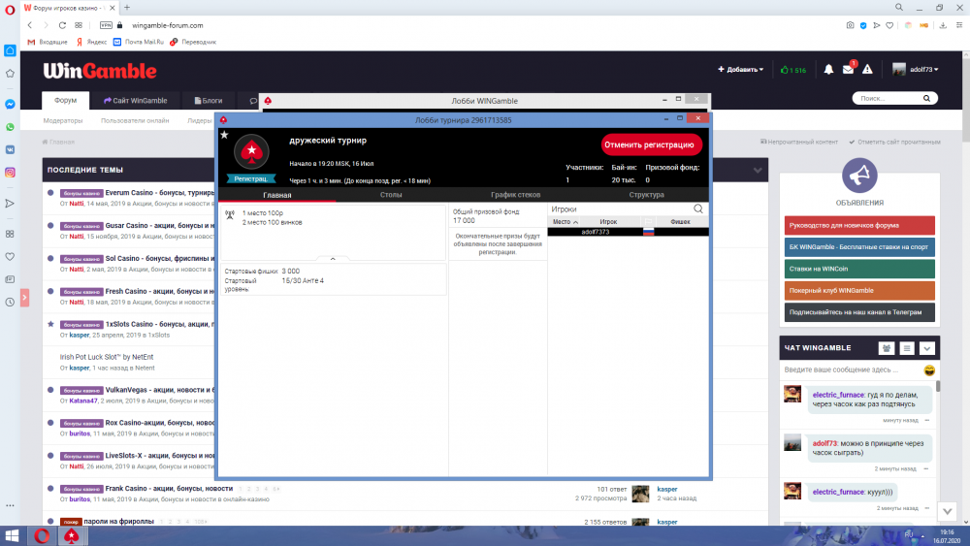Click the PokerStars icon in Windows taskbar

tap(71, 535)
